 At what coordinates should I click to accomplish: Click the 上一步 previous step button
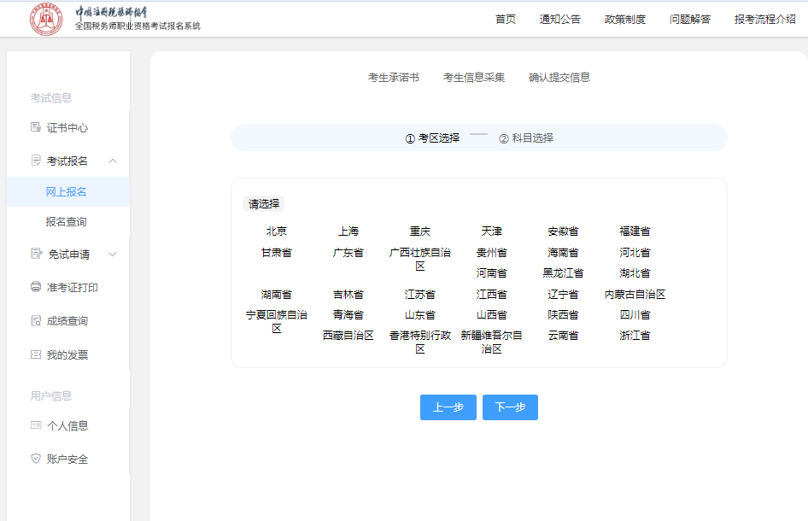(448, 407)
